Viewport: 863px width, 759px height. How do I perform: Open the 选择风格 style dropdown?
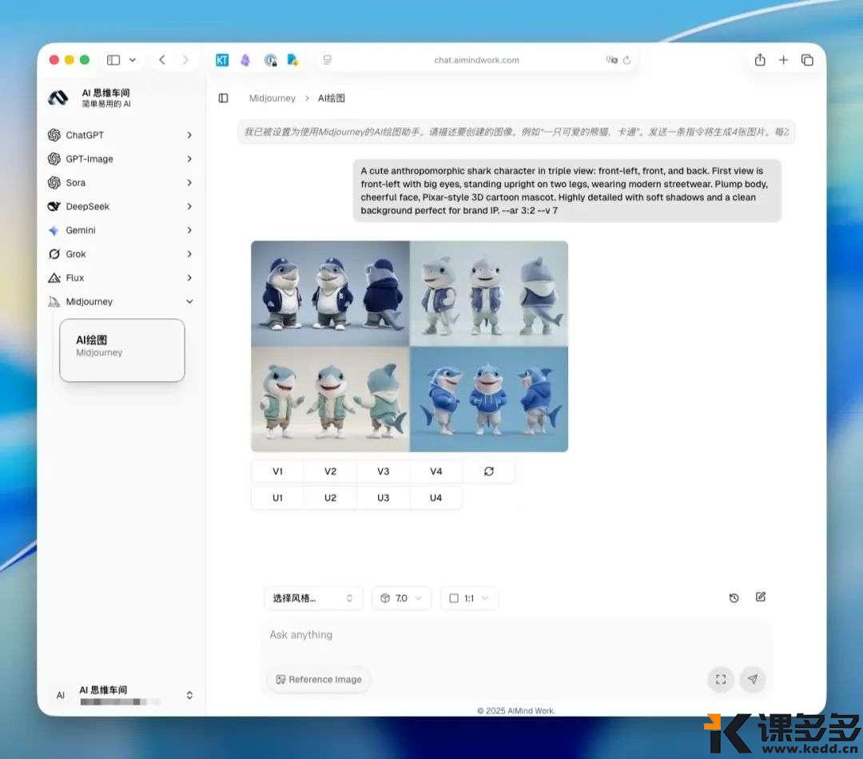pos(312,598)
